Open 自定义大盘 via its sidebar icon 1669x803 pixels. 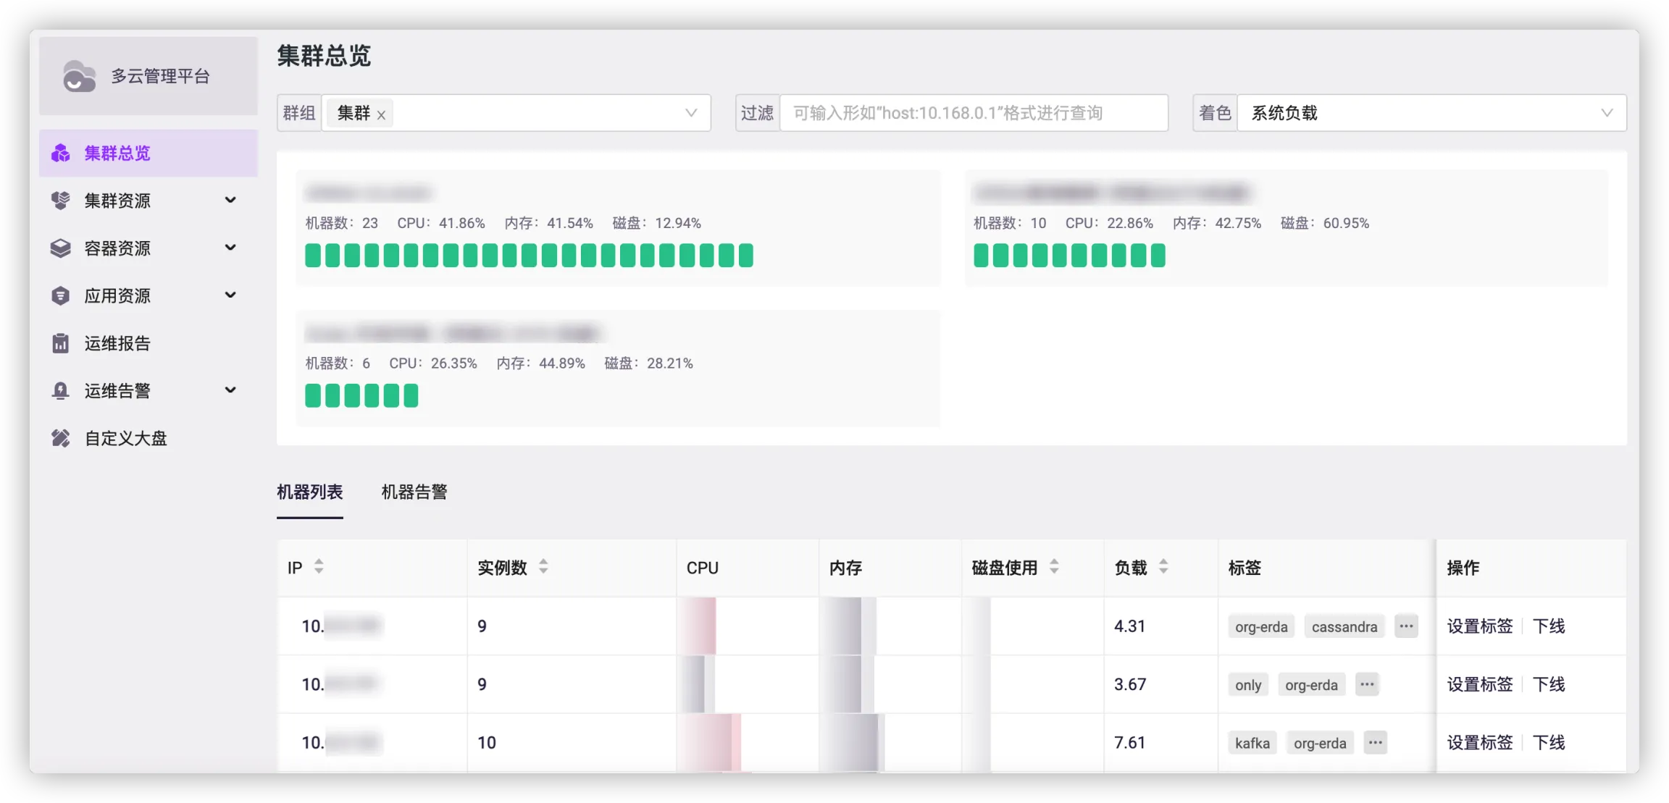pos(61,438)
